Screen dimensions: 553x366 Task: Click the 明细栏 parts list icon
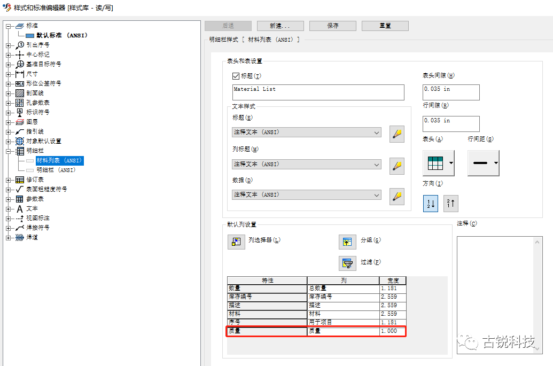coord(20,151)
